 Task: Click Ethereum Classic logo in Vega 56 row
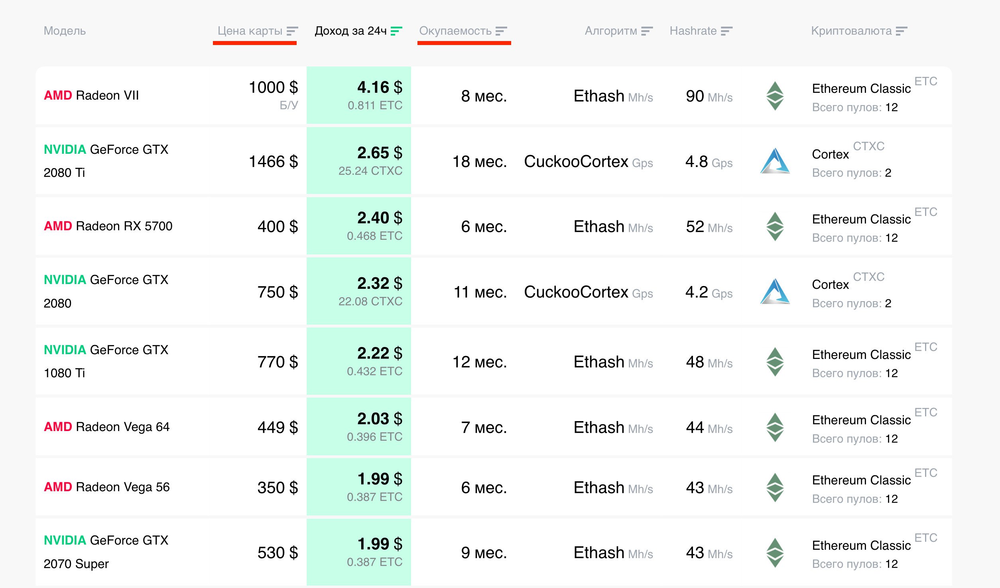[x=775, y=488]
